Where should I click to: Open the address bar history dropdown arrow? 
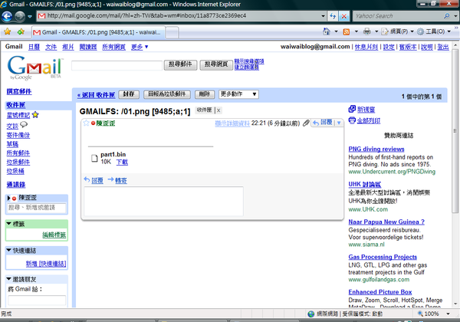coord(323,16)
